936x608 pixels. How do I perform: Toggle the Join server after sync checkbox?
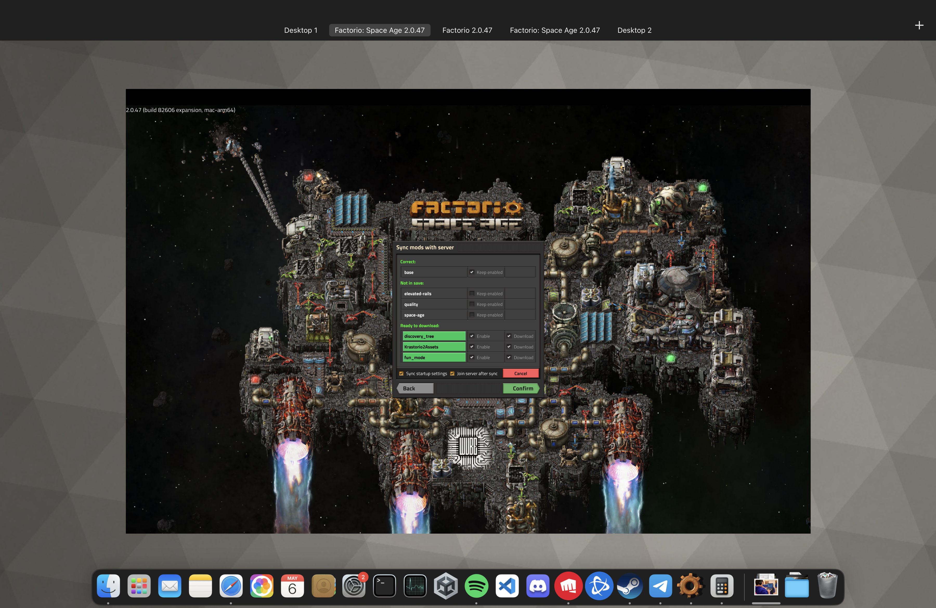pyautogui.click(x=452, y=374)
